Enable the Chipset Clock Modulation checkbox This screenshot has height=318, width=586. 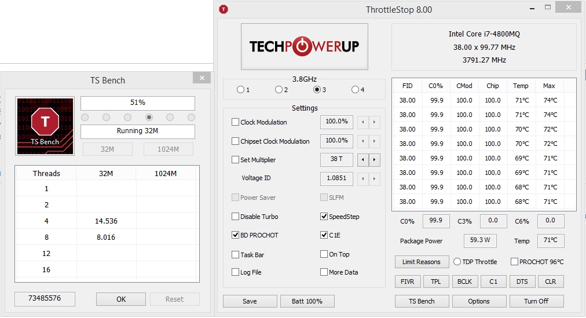click(x=235, y=141)
